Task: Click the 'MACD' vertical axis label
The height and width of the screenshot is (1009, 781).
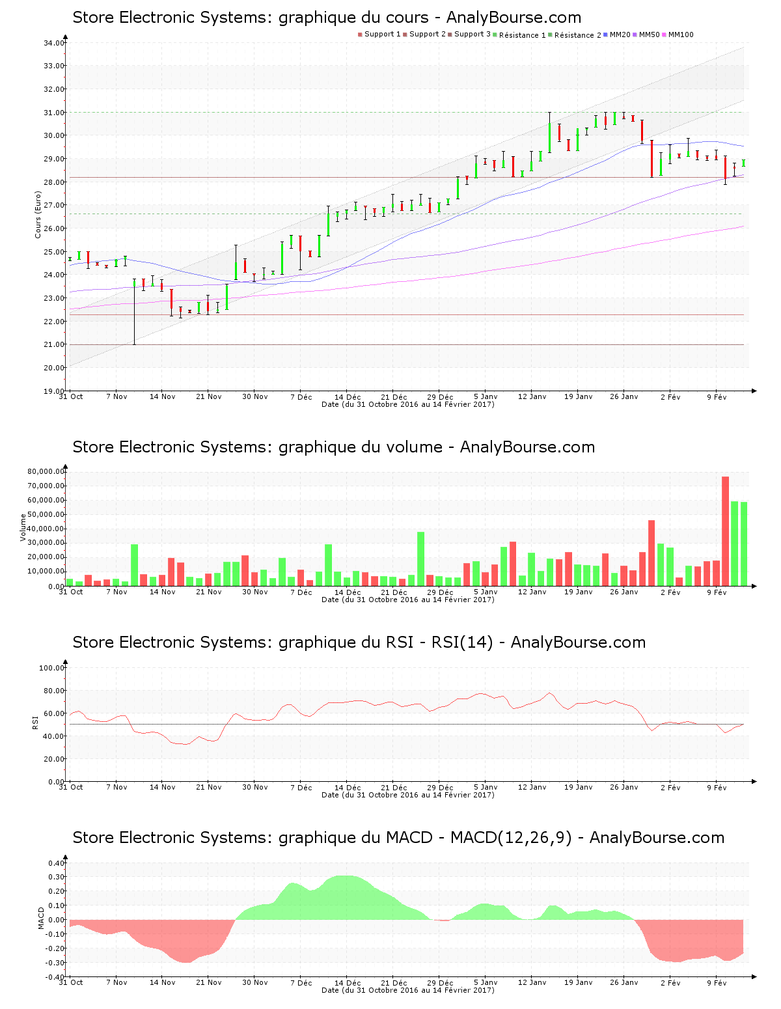Action: point(41,918)
